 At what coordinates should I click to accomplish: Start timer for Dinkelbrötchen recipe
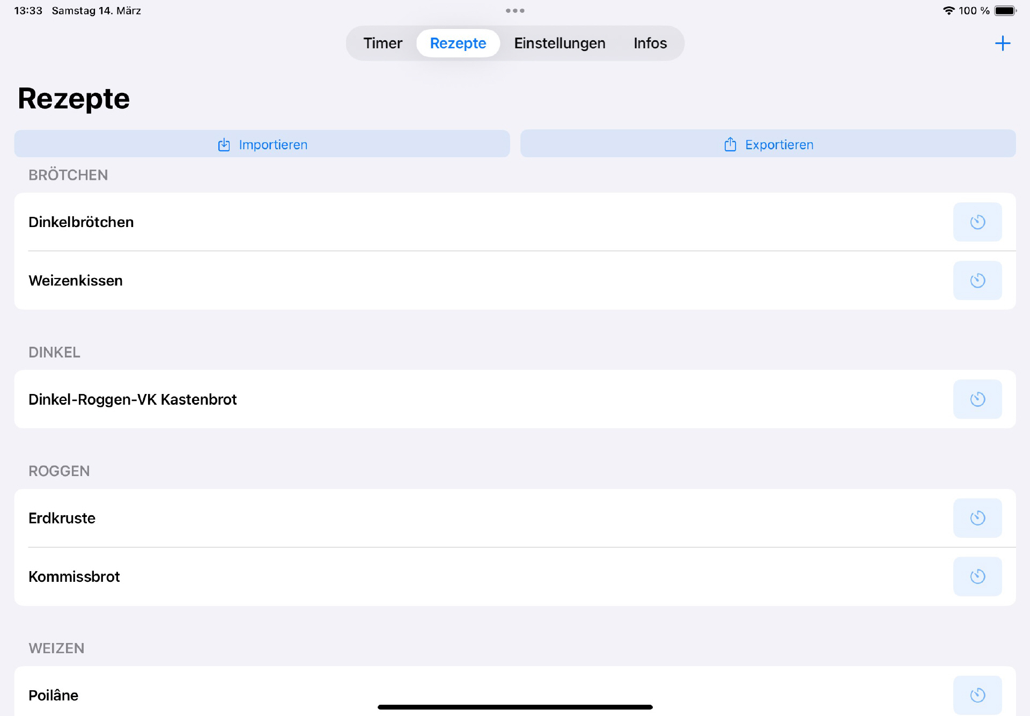pos(977,222)
